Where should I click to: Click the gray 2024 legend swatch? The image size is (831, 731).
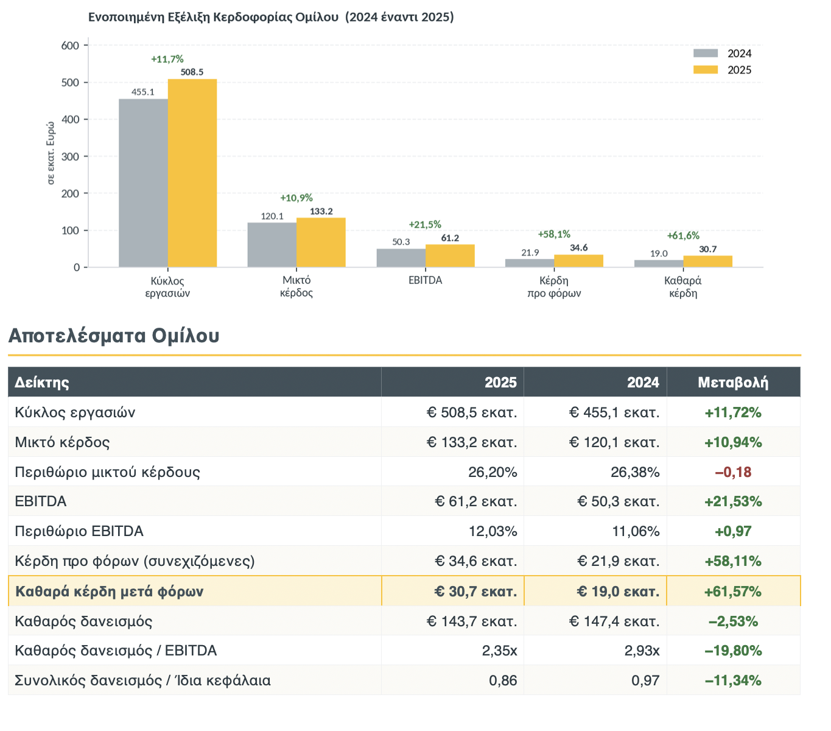point(706,53)
